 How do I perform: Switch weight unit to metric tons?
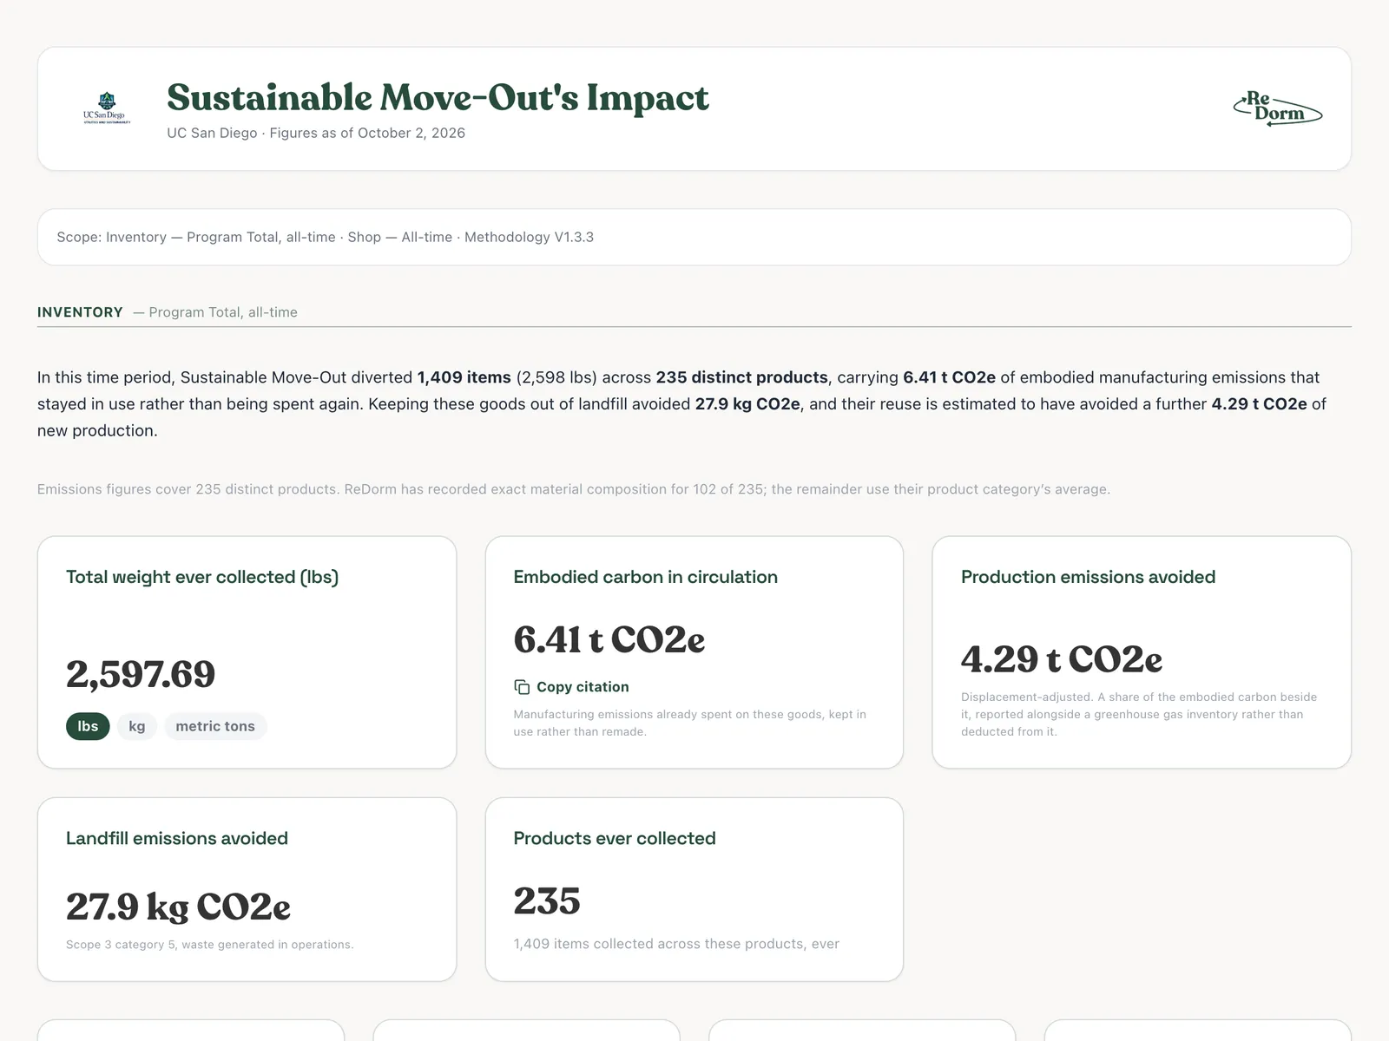(215, 726)
